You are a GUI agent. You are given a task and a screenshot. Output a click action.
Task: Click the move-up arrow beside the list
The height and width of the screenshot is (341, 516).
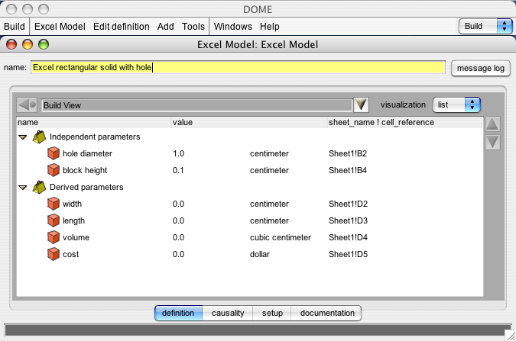click(x=492, y=124)
